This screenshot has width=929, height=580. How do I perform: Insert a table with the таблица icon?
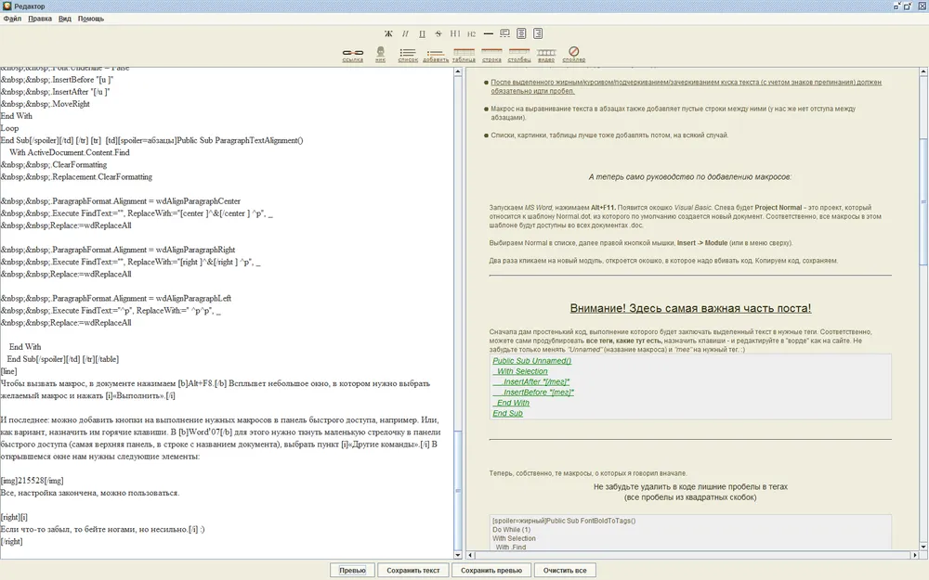(464, 54)
